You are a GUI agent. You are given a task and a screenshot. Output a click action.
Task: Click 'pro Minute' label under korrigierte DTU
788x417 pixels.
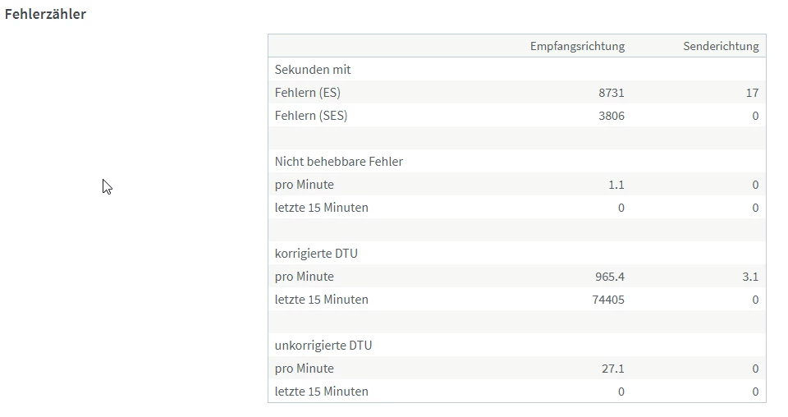305,277
